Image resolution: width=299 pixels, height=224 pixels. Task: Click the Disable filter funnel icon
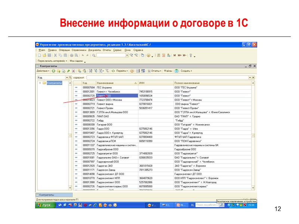click(x=107, y=71)
